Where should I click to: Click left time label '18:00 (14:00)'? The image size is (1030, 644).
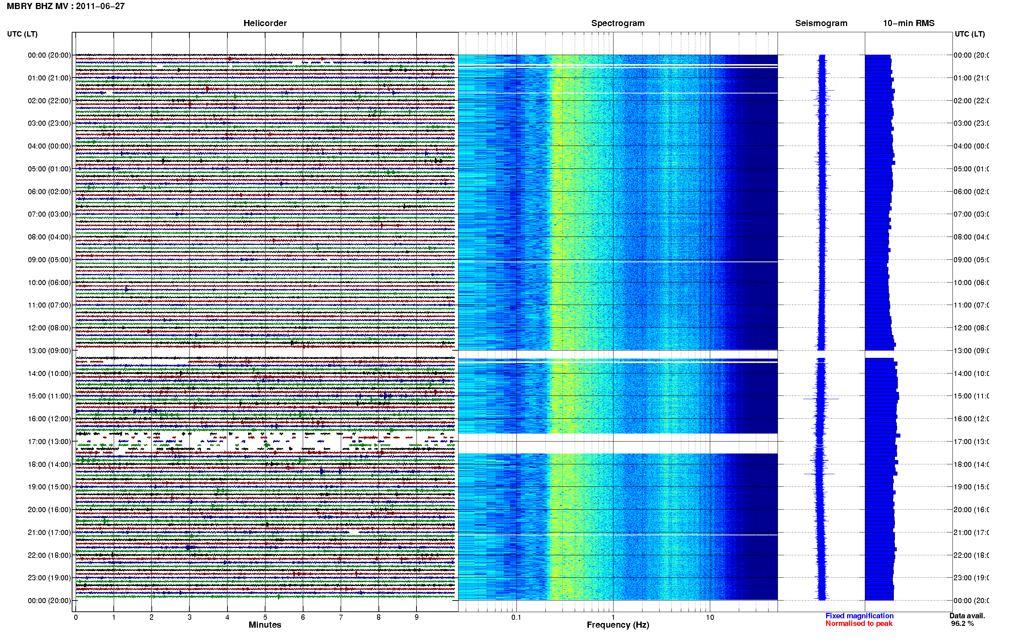[x=49, y=464]
